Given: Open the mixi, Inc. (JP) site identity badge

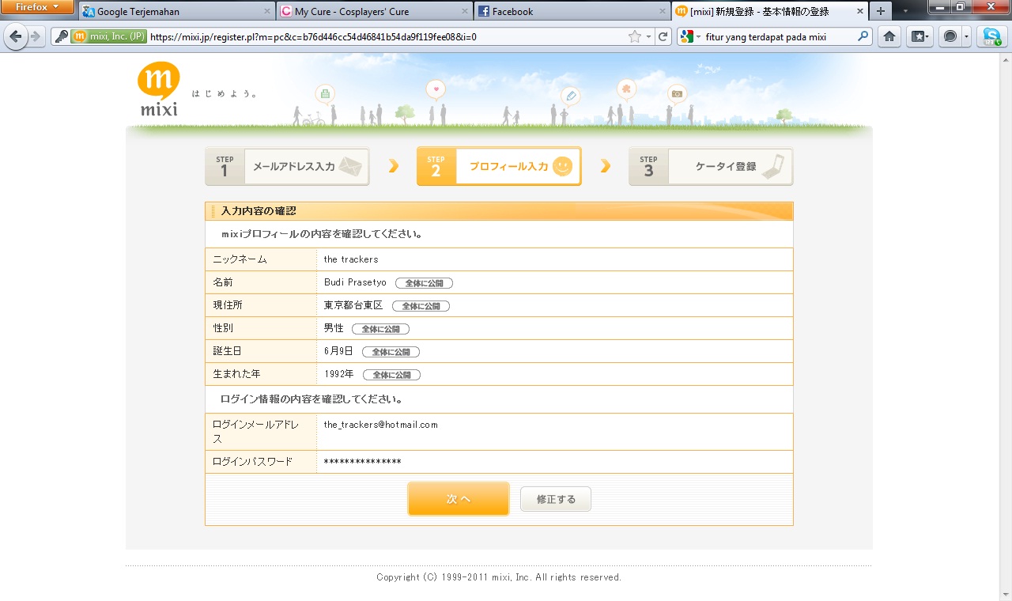Looking at the screenshot, I should [108, 36].
